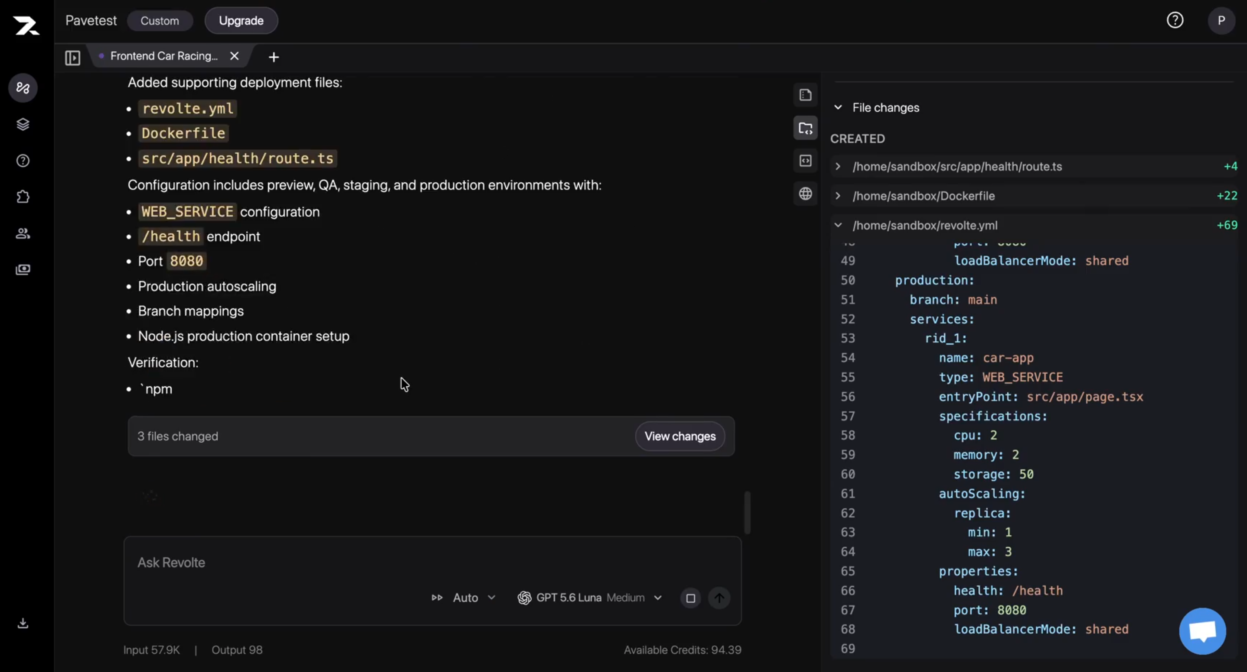Image resolution: width=1247 pixels, height=672 pixels.
Task: Click the stop generation square button
Action: tap(691, 598)
